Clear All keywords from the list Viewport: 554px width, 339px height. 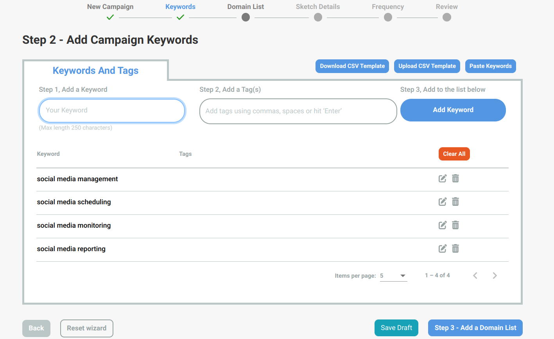(x=454, y=154)
